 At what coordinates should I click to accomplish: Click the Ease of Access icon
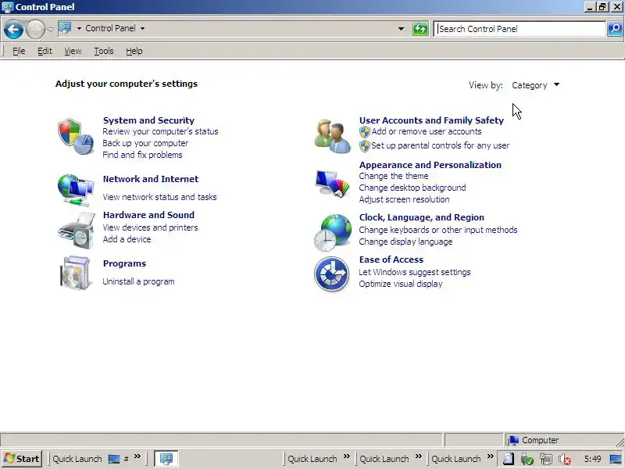pos(331,274)
